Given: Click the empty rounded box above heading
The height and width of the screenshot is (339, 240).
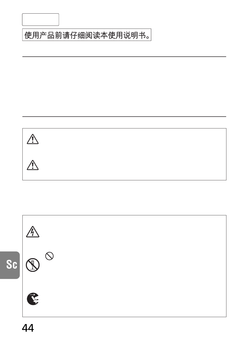Looking at the screenshot, I should (x=41, y=20).
